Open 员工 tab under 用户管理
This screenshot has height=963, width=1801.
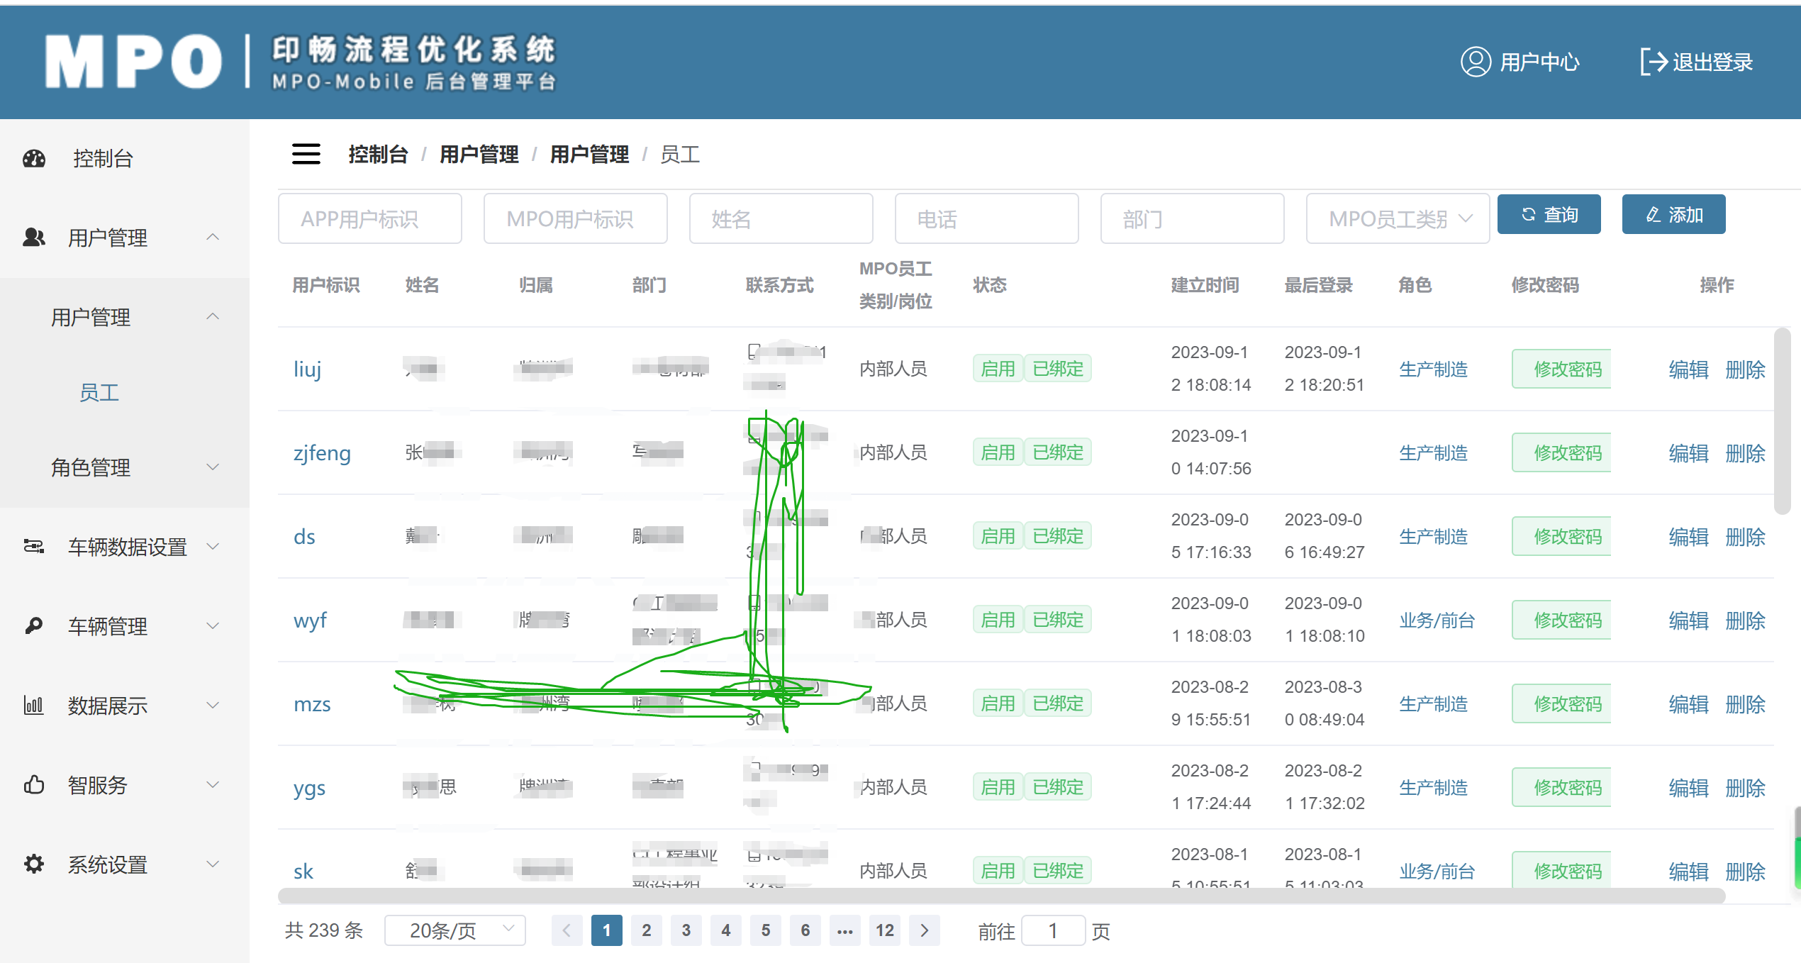[x=99, y=392]
